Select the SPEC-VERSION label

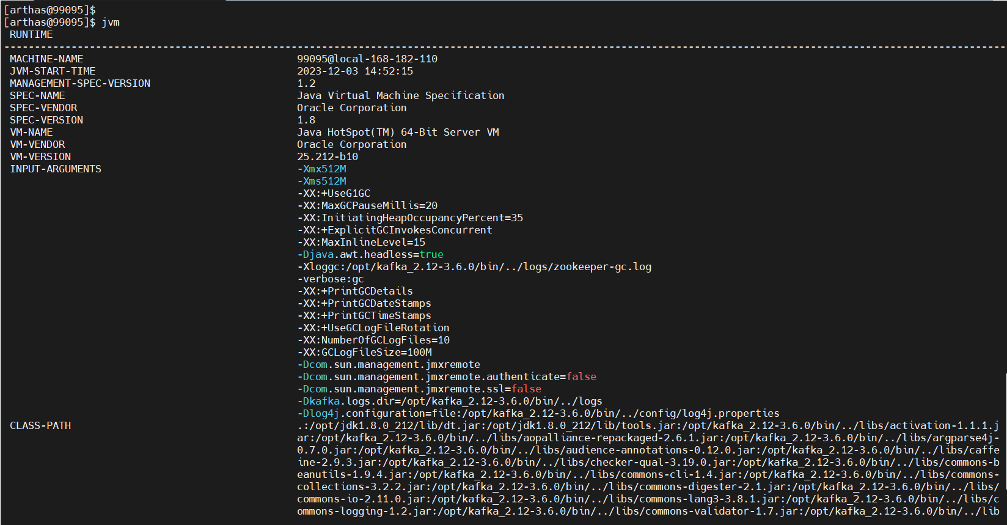point(46,120)
